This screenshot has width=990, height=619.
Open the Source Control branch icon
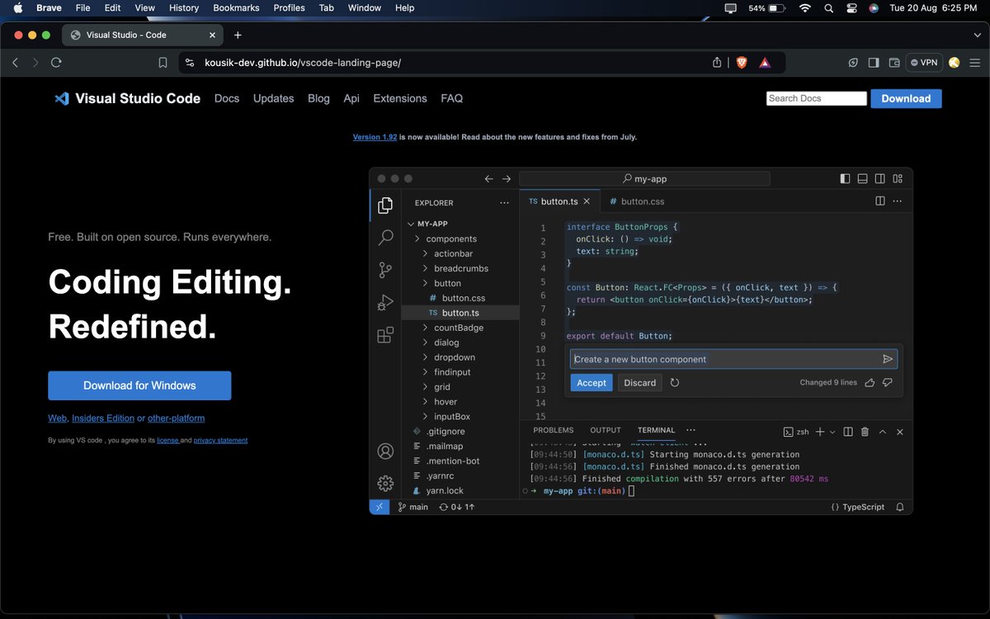[385, 270]
